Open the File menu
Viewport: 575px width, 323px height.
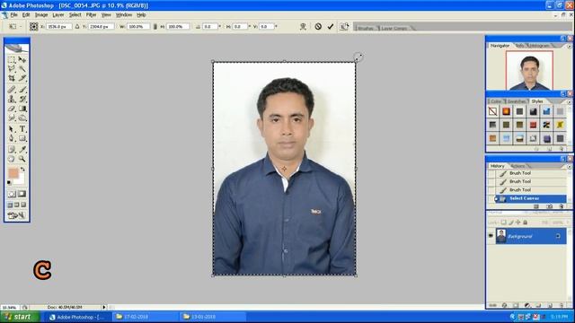(14, 15)
